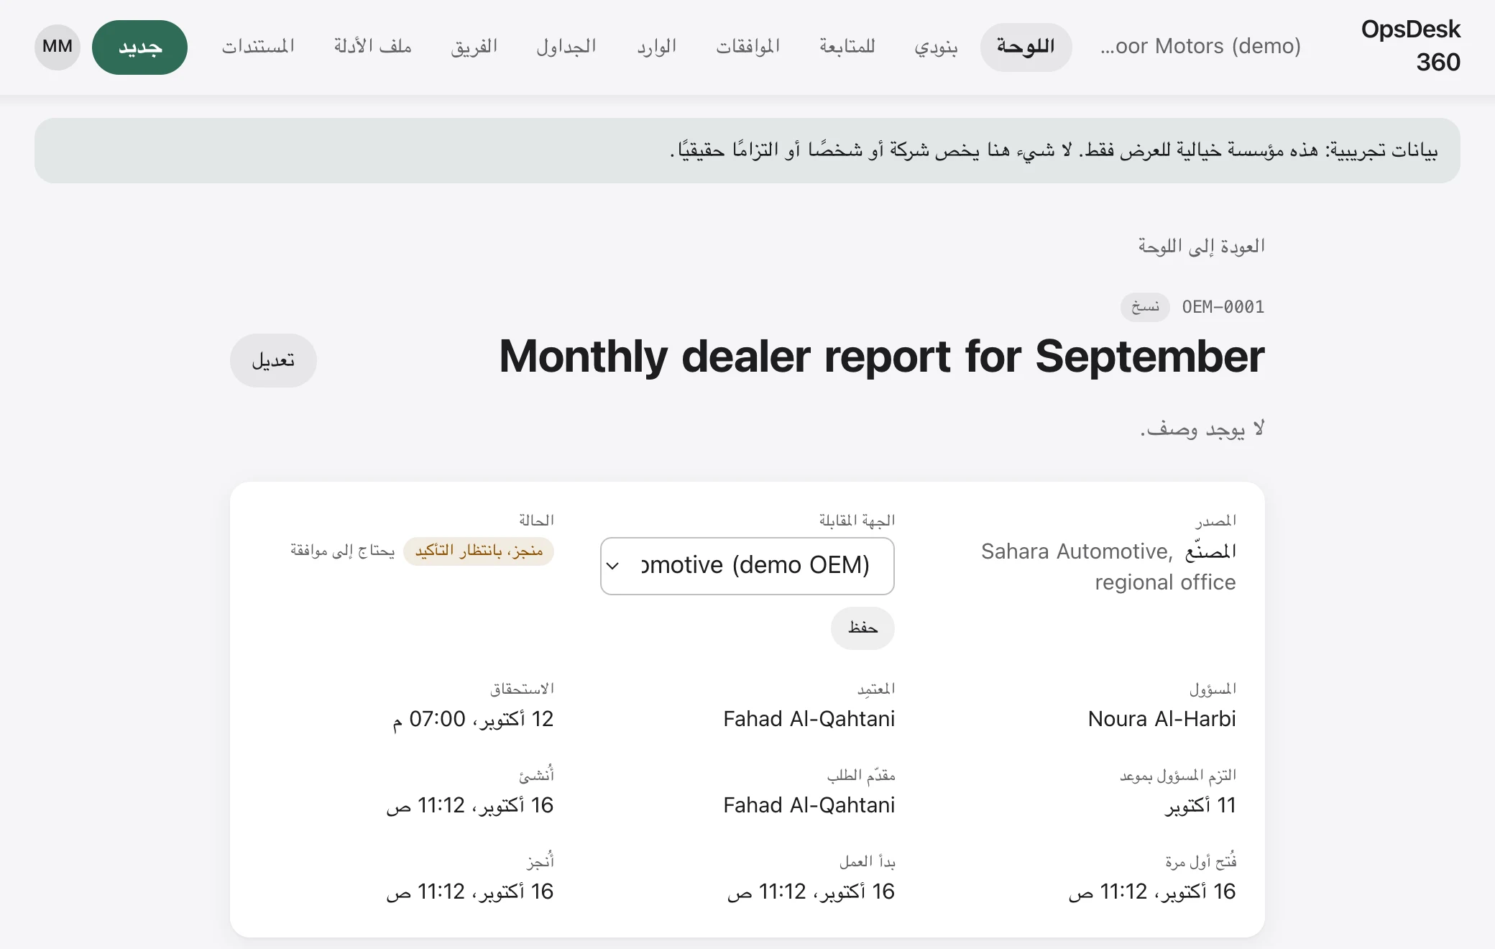This screenshot has height=949, width=1495.
Task: Click Monthly dealer report for September title
Action: pos(882,357)
